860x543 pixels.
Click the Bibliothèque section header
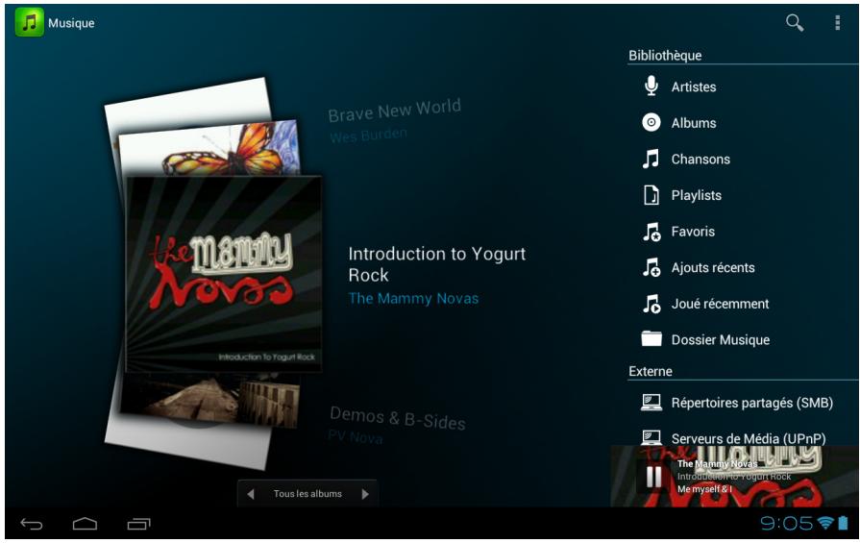click(665, 55)
